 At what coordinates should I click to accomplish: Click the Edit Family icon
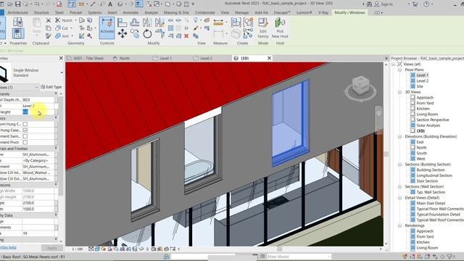(x=262, y=28)
